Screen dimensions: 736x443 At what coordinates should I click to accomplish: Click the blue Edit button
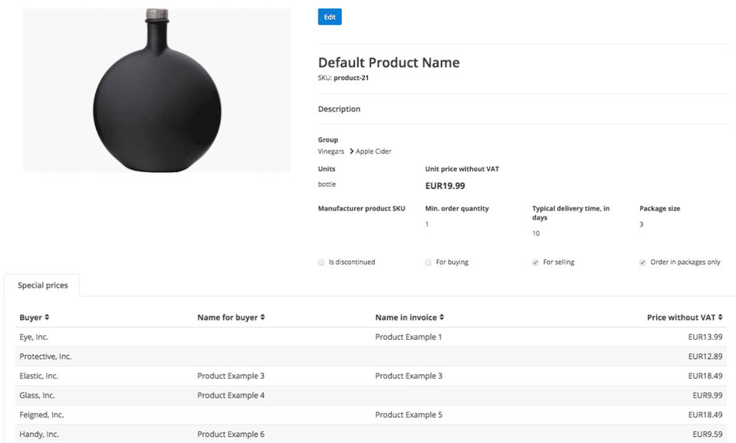[x=330, y=17]
